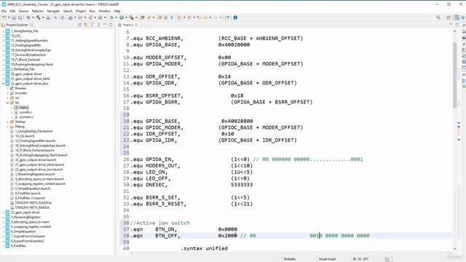Open the File menu

point(4,11)
